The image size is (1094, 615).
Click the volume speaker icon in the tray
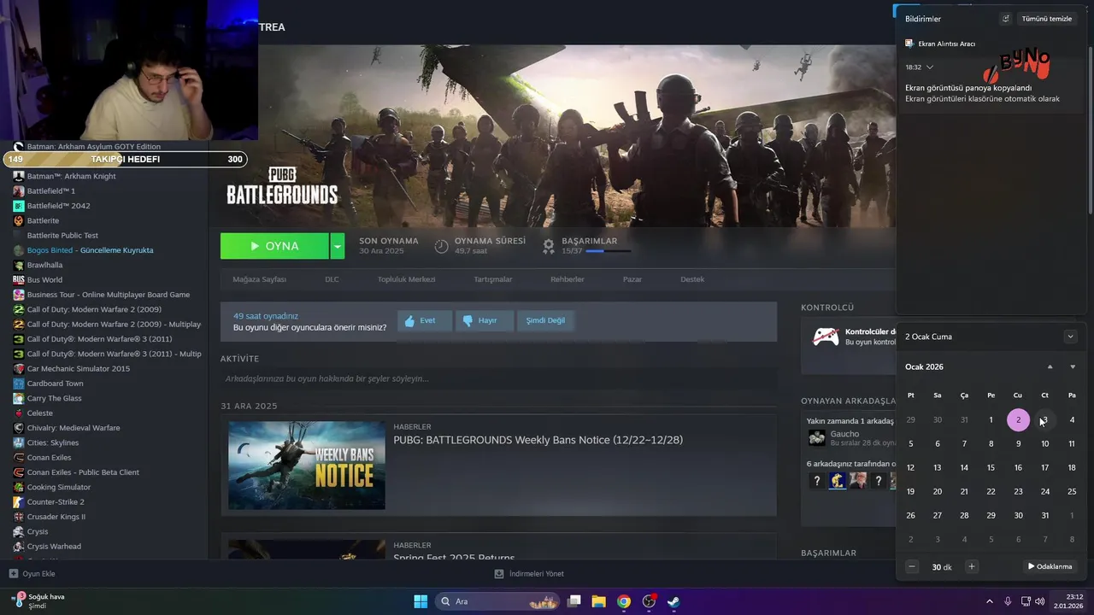1039,601
